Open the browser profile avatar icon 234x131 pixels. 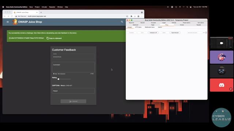138,16
